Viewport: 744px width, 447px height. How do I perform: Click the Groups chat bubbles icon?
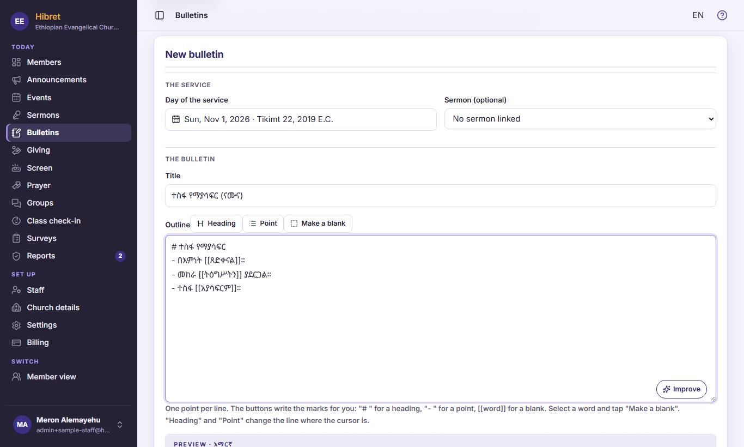click(x=16, y=203)
